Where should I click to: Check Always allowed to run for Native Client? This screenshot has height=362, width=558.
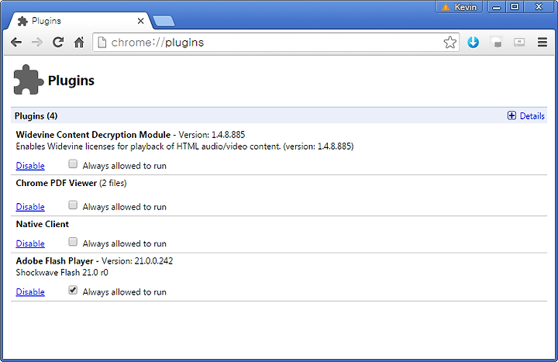(x=73, y=242)
